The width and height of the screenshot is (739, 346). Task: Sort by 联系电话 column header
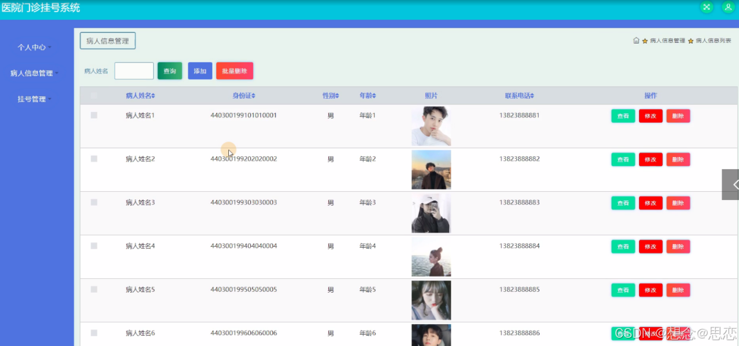click(x=519, y=96)
